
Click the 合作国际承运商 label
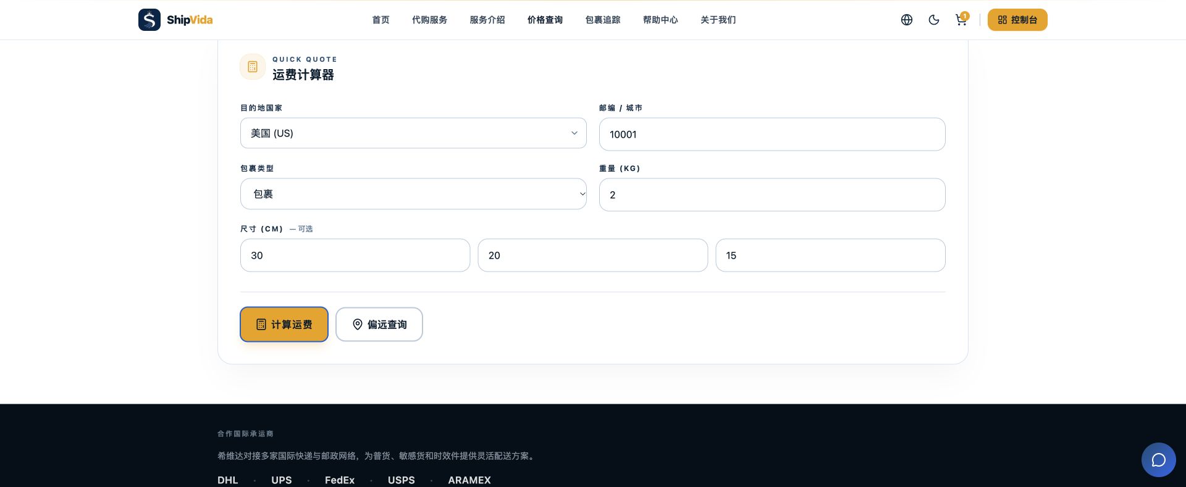click(x=245, y=434)
